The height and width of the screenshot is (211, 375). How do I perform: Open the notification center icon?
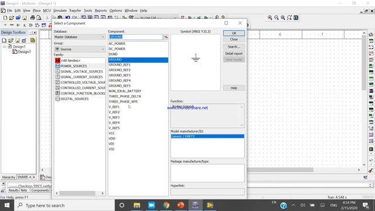[x=366, y=205]
